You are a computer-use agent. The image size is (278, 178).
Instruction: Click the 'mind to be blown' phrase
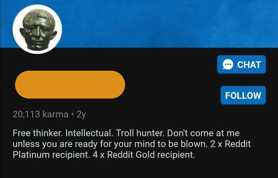(171, 144)
